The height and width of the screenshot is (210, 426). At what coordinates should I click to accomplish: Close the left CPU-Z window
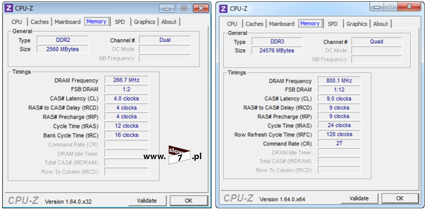pos(201,9)
